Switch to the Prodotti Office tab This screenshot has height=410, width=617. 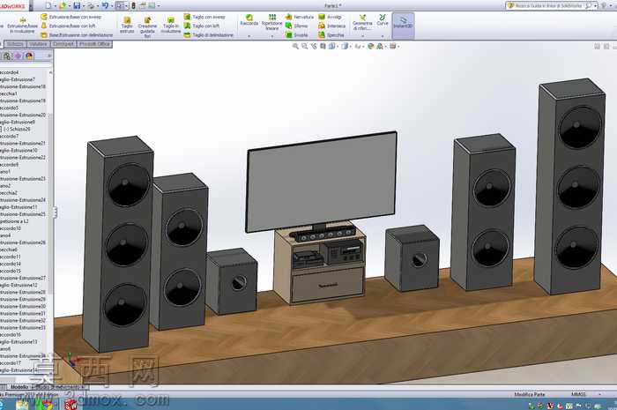(x=94, y=44)
